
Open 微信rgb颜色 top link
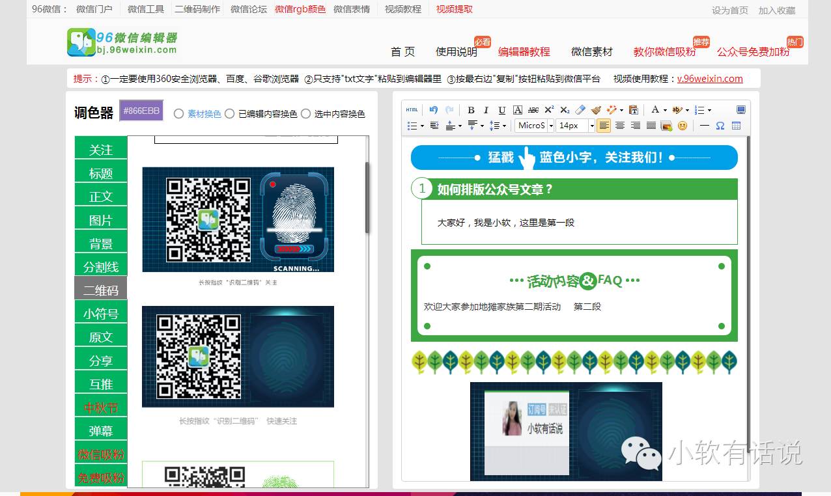pos(300,9)
